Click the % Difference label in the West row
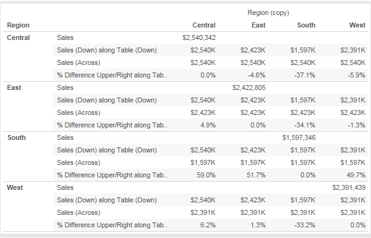371x238 pixels. (x=112, y=225)
